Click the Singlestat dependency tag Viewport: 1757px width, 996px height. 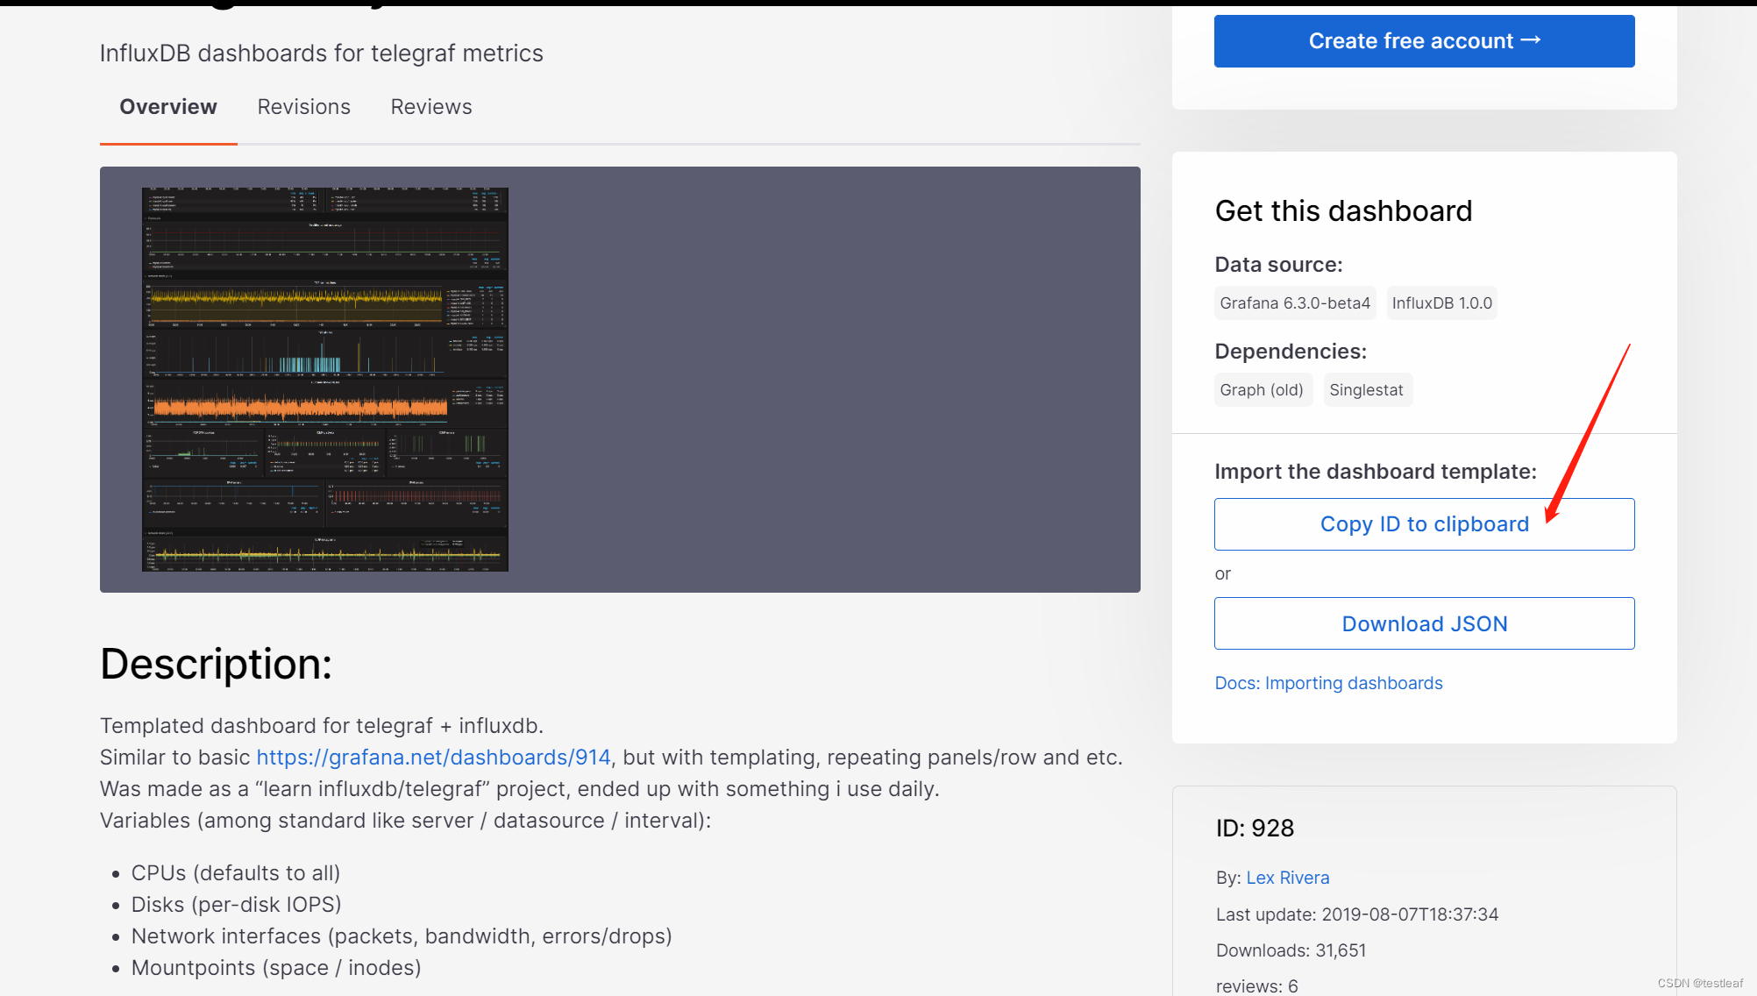(1366, 390)
